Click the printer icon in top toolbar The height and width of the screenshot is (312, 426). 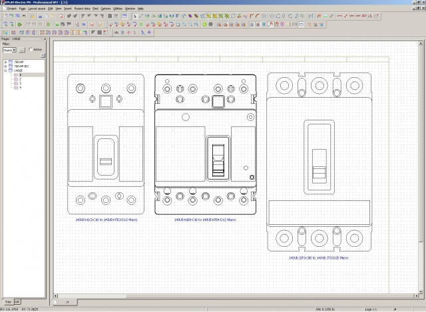[x=24, y=16]
